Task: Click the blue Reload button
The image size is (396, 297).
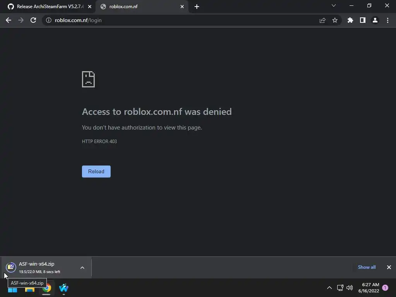Action: [x=96, y=171]
